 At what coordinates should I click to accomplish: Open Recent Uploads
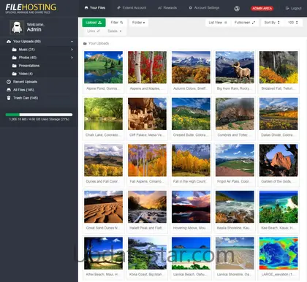25,82
